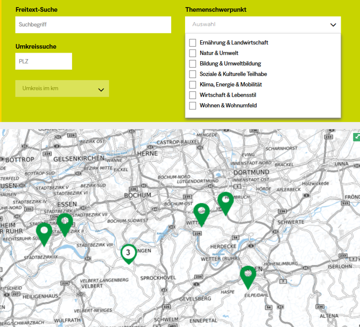
Task: Click the Heiligenhaus label on the map
Action: coord(40,296)
